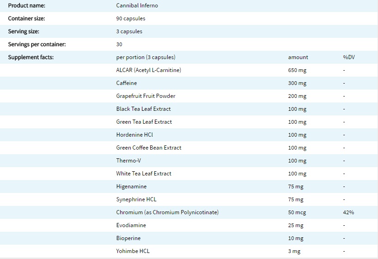This screenshot has width=378, height=259.
Task: Select the Higenamine '75 mg' amount
Action: 296,187
